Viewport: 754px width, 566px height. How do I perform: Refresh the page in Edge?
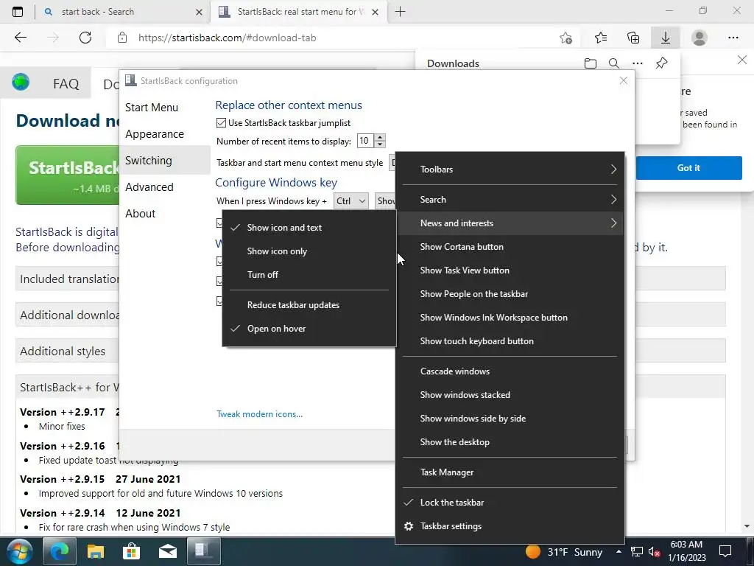coord(85,38)
